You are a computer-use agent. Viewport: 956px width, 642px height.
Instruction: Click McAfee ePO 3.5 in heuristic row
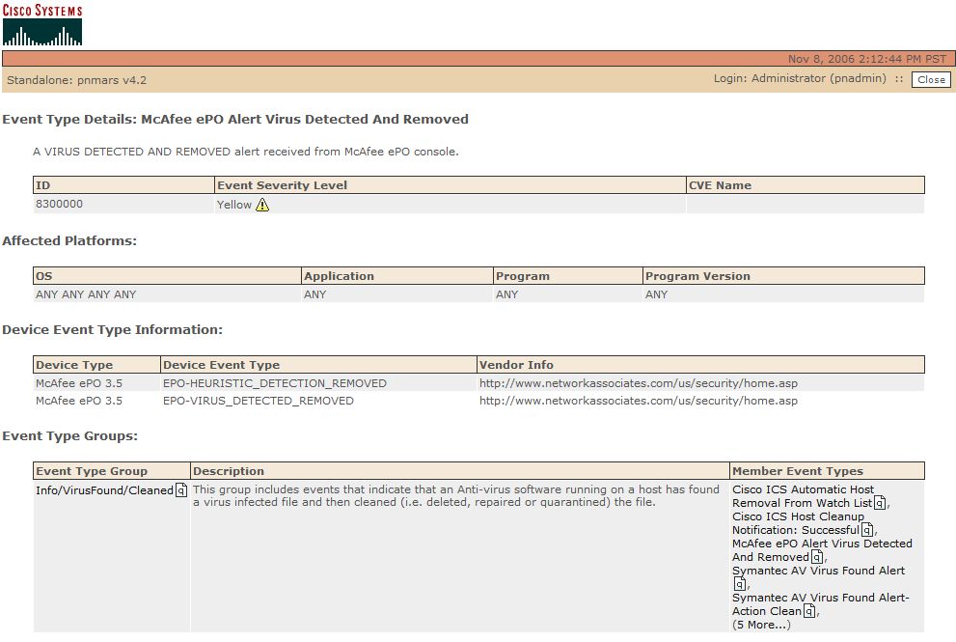tap(79, 383)
